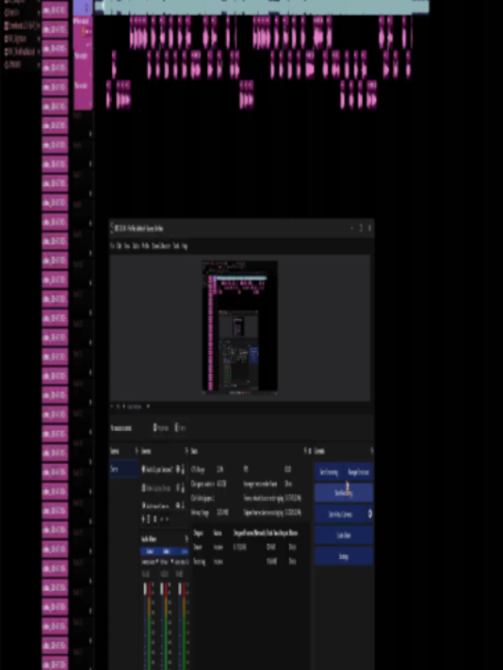Move source down with the arrow icon
Viewport: 503px width, 670px height.
point(167,519)
